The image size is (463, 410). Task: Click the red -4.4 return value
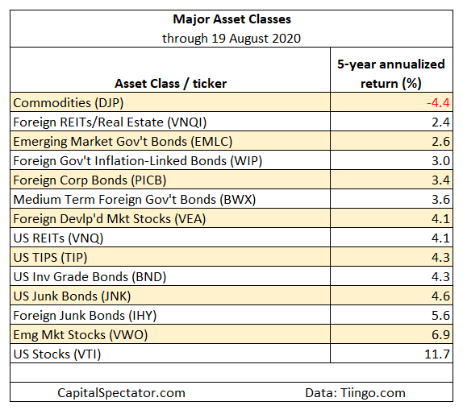point(438,102)
